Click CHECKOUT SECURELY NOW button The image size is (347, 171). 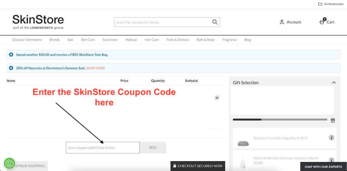(198, 166)
